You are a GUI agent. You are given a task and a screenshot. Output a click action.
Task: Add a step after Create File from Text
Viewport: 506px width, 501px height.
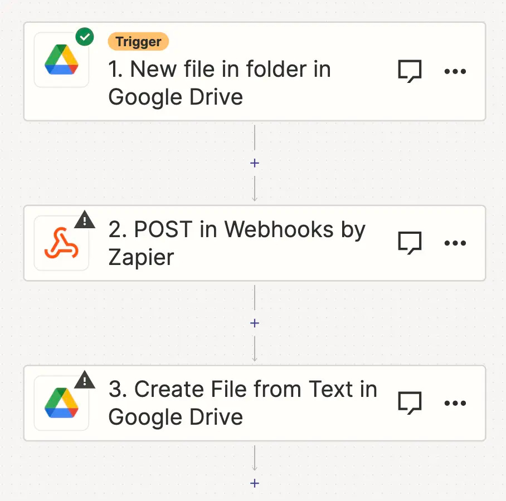point(255,483)
